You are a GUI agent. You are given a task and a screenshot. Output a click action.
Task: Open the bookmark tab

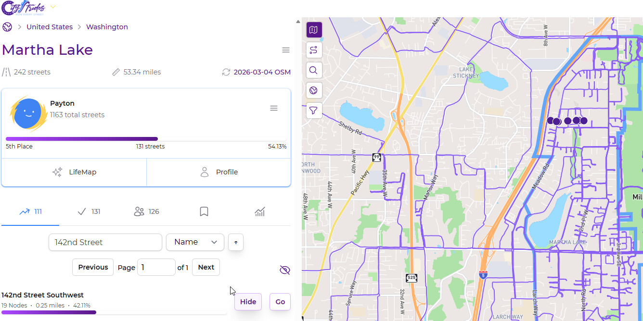(x=204, y=211)
